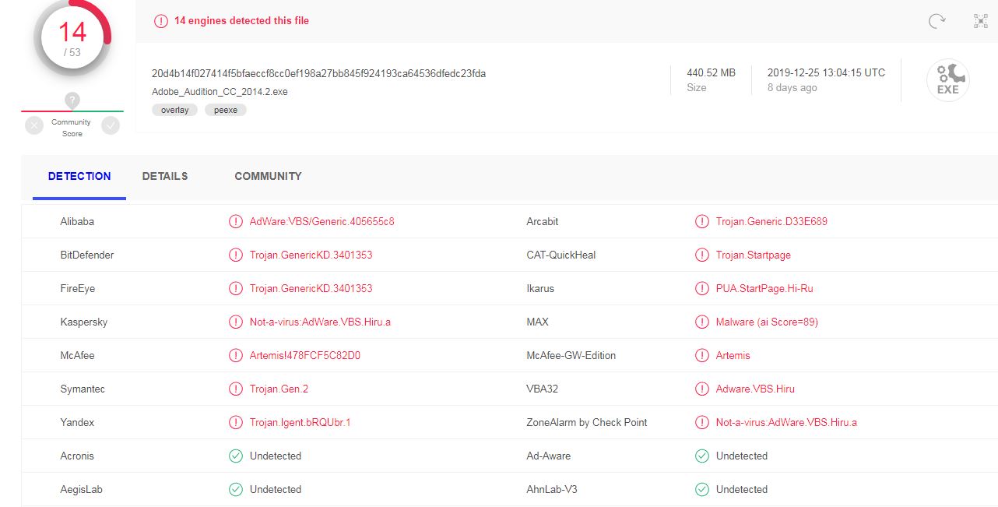Click the ZoneAlarm detection warning icon

702,422
